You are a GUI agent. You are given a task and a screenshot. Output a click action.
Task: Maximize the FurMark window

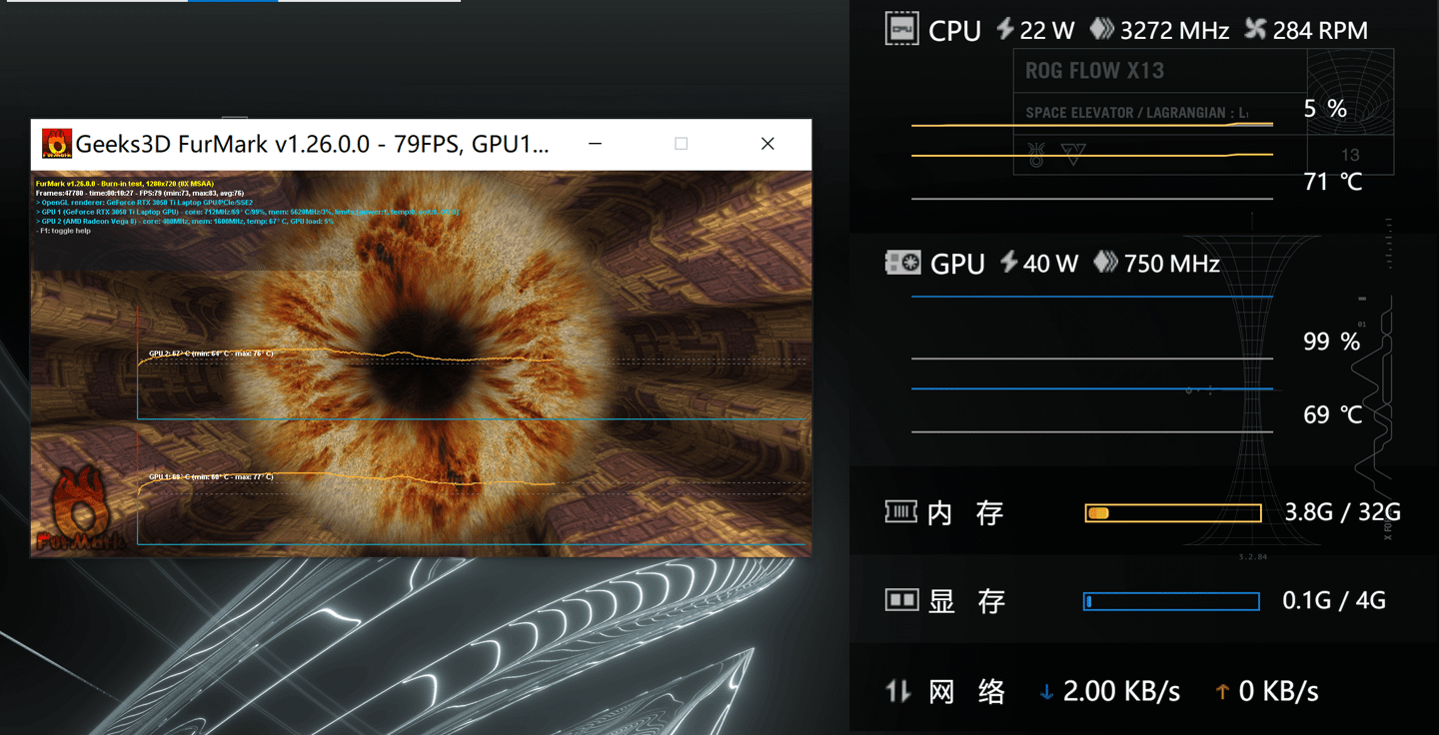coord(681,144)
